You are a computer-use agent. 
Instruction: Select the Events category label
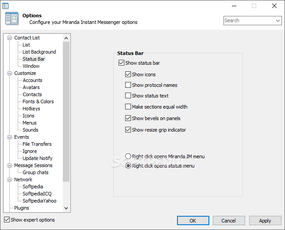[21, 137]
